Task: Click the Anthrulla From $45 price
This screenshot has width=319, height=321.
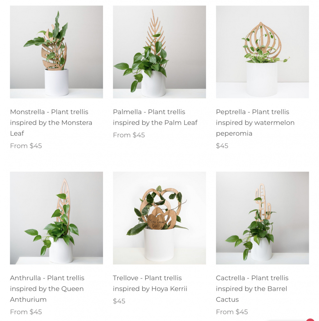Action: click(26, 312)
